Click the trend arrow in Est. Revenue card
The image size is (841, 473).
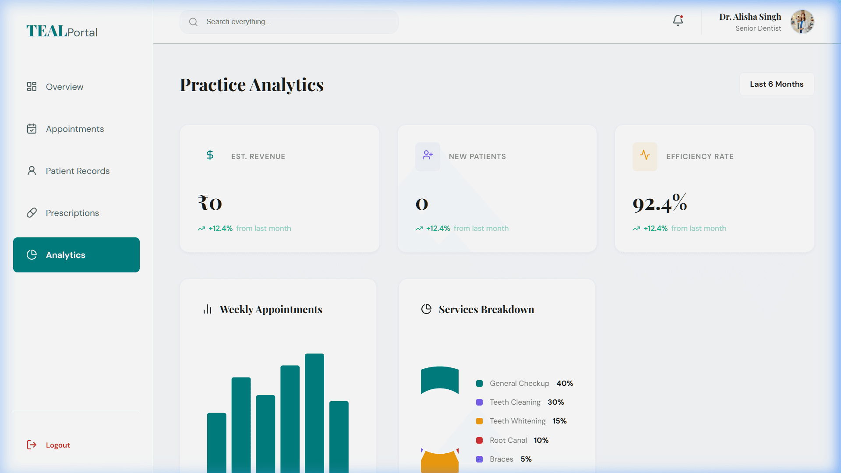pos(201,229)
